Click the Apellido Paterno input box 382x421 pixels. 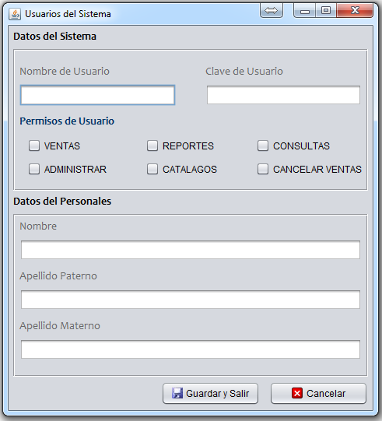pyautogui.click(x=191, y=300)
